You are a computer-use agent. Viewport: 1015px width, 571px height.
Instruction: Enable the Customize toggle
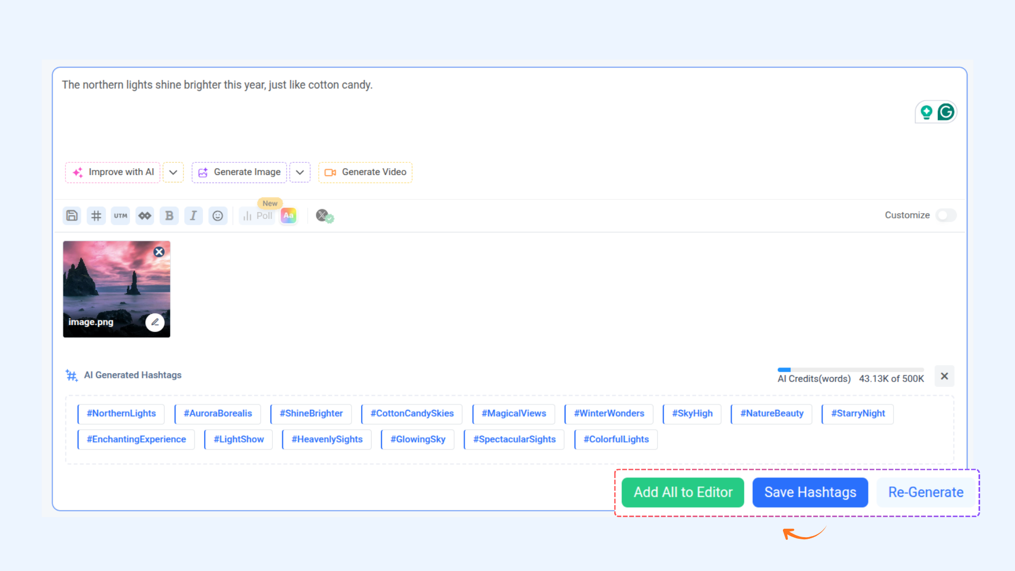coord(946,215)
